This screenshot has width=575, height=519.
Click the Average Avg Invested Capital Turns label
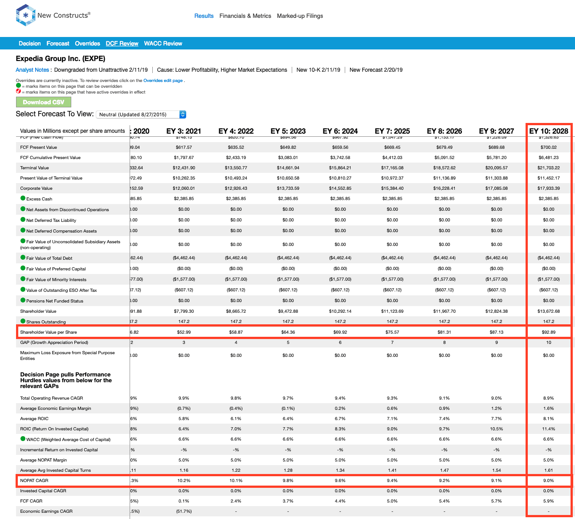[x=56, y=470]
